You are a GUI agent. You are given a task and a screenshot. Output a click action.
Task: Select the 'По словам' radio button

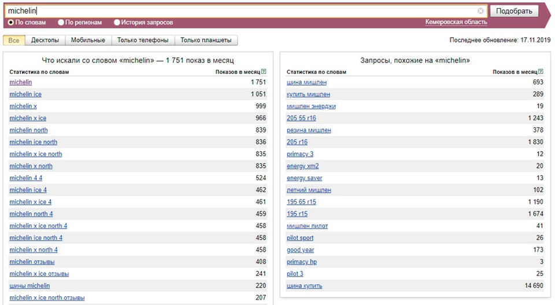tap(11, 23)
